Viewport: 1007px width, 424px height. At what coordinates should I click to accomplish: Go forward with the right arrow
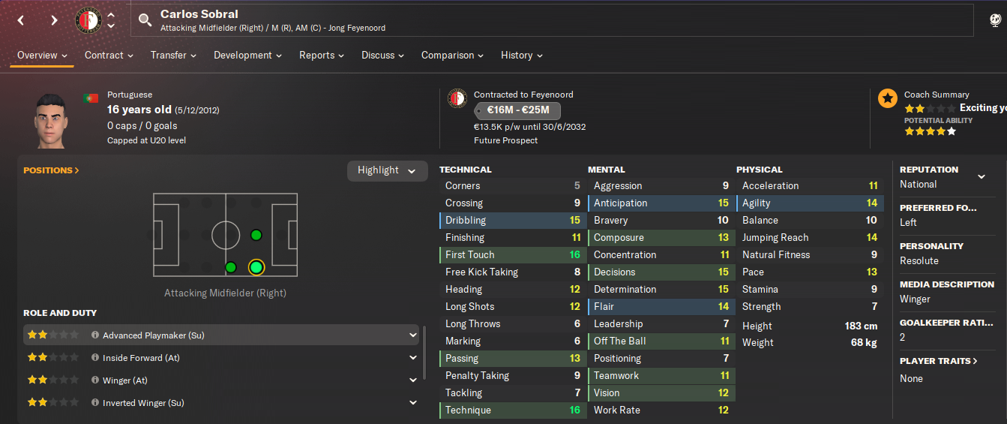(x=54, y=20)
